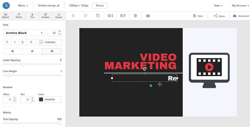Expand the Menu dropdown
The image size is (250, 127).
23,6
